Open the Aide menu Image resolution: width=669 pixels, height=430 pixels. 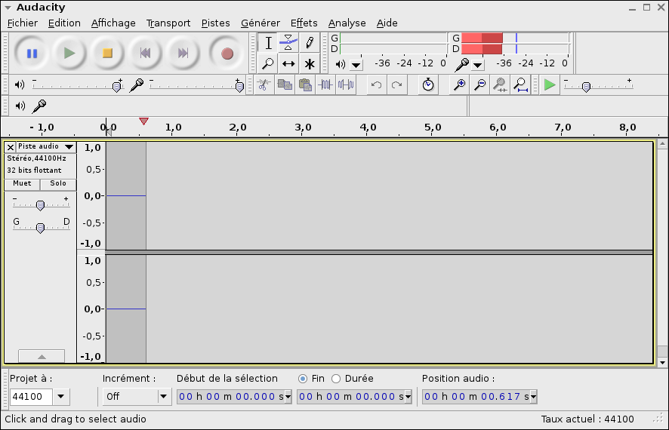(x=387, y=23)
